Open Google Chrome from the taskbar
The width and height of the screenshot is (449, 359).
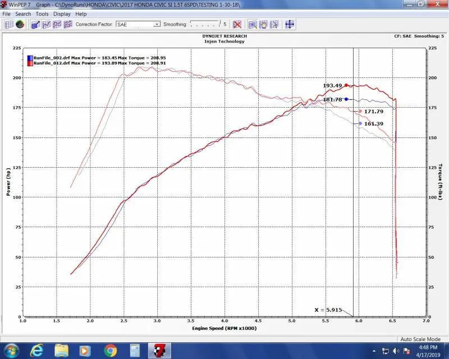pos(110,351)
